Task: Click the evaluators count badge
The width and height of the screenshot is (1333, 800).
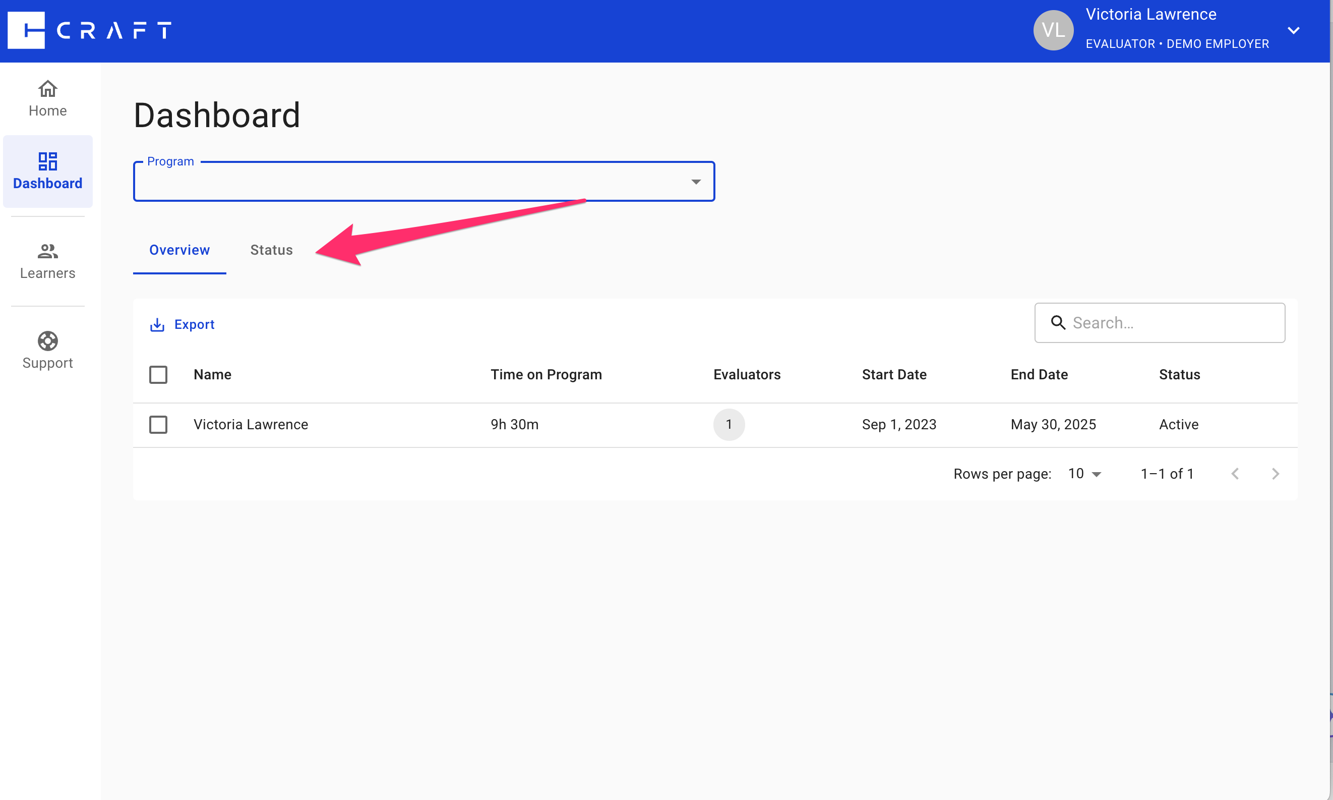Action: click(x=729, y=425)
